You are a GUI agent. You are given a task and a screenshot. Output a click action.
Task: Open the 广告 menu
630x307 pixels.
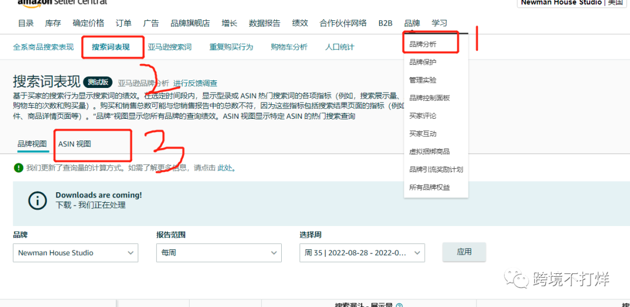coord(150,23)
